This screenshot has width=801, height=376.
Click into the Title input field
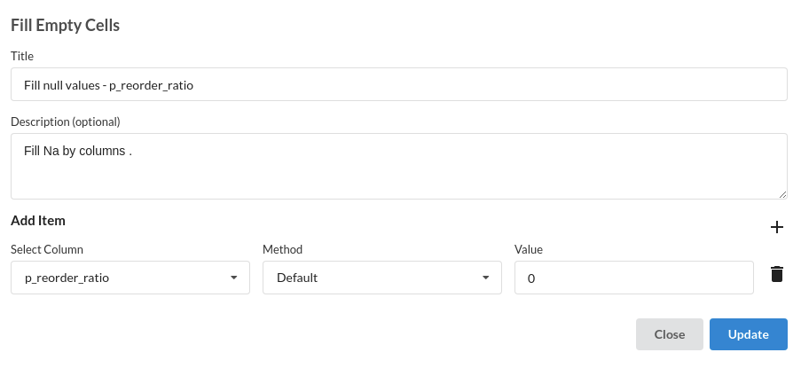(x=399, y=84)
